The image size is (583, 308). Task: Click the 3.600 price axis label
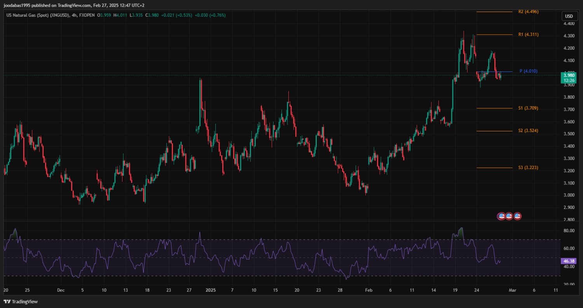coord(569,122)
